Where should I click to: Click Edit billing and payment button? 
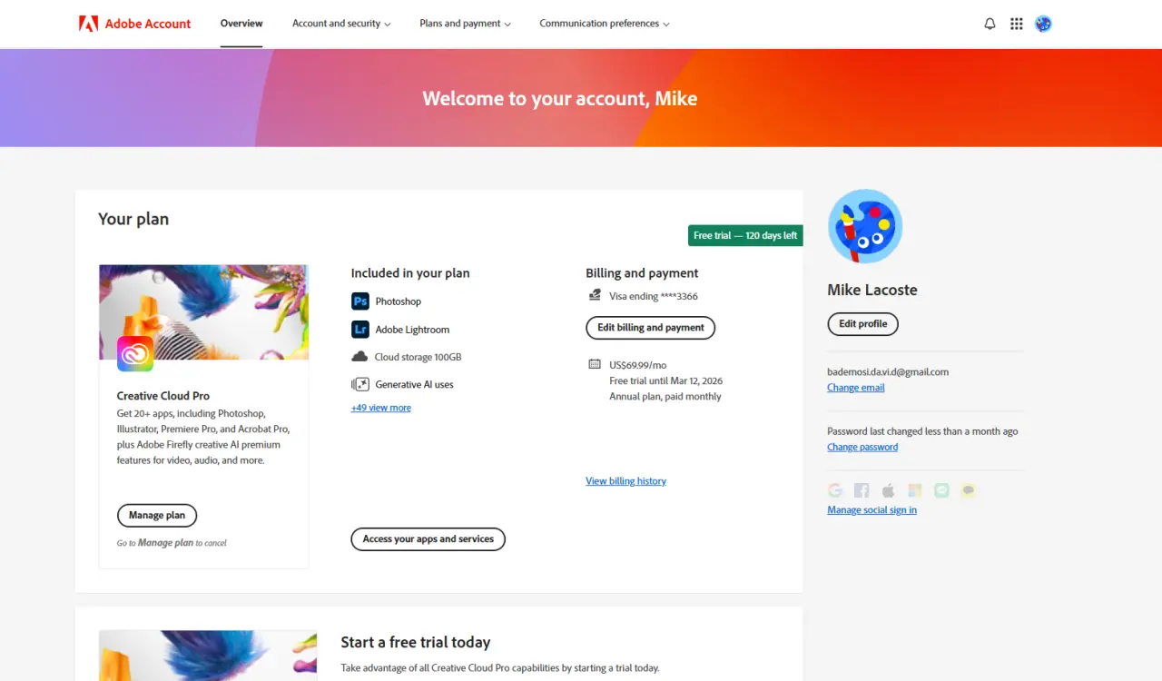(651, 328)
